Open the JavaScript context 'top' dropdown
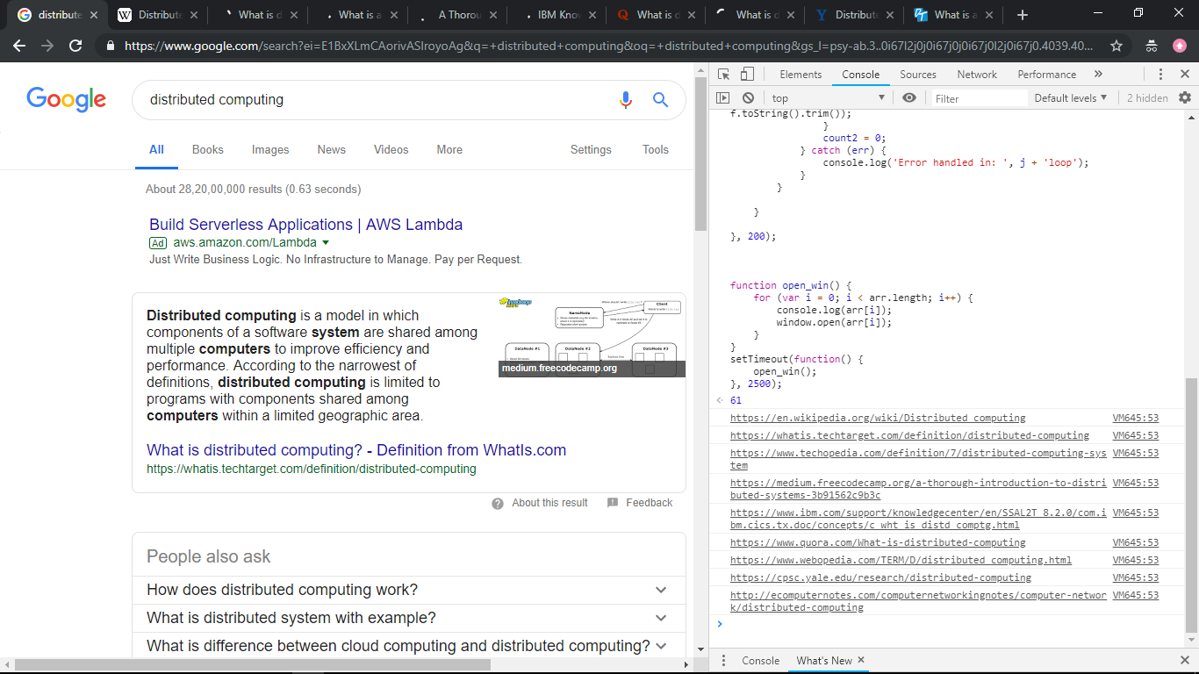Viewport: 1199px width, 674px height. [828, 98]
